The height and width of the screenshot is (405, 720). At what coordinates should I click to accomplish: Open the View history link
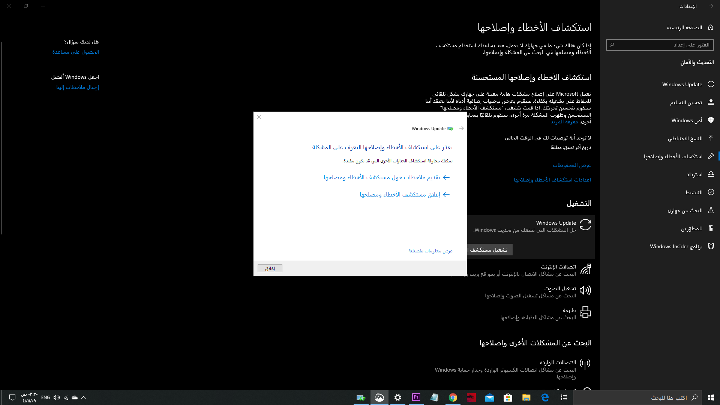point(571,165)
